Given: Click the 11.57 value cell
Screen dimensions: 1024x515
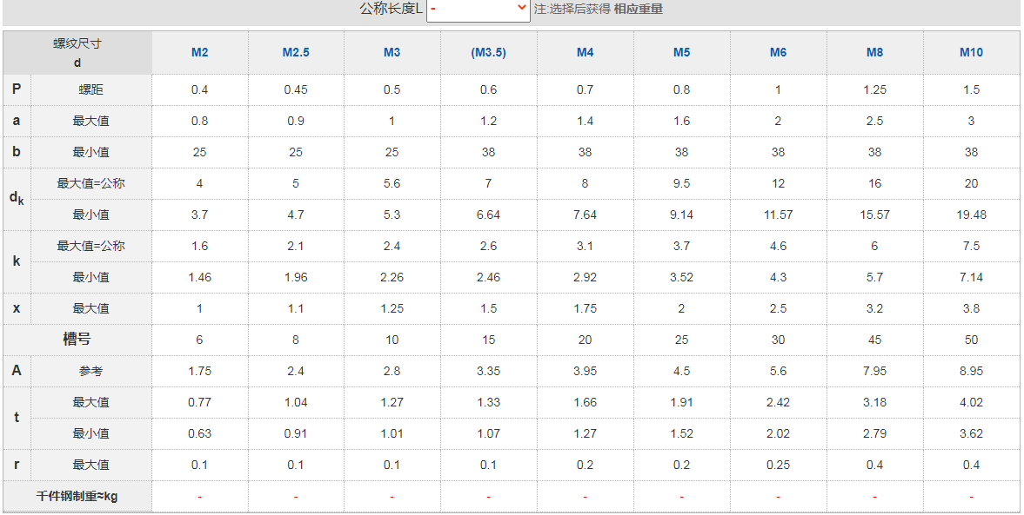Looking at the screenshot, I should [x=778, y=215].
